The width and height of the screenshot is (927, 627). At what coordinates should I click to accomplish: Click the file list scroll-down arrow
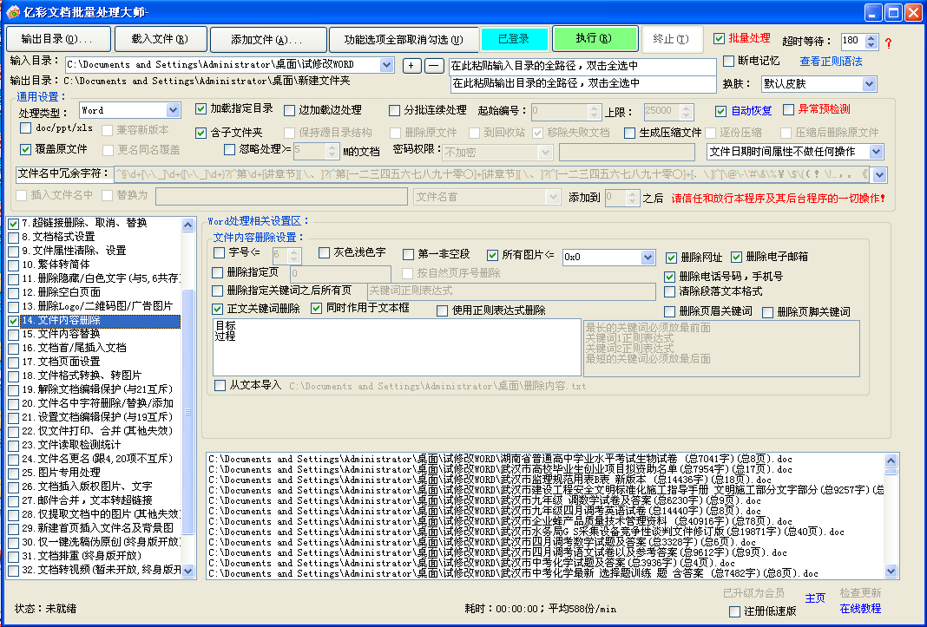click(891, 571)
